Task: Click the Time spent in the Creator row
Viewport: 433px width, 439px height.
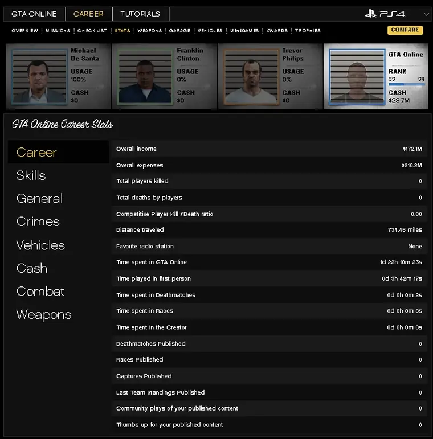Action: pyautogui.click(x=269, y=327)
